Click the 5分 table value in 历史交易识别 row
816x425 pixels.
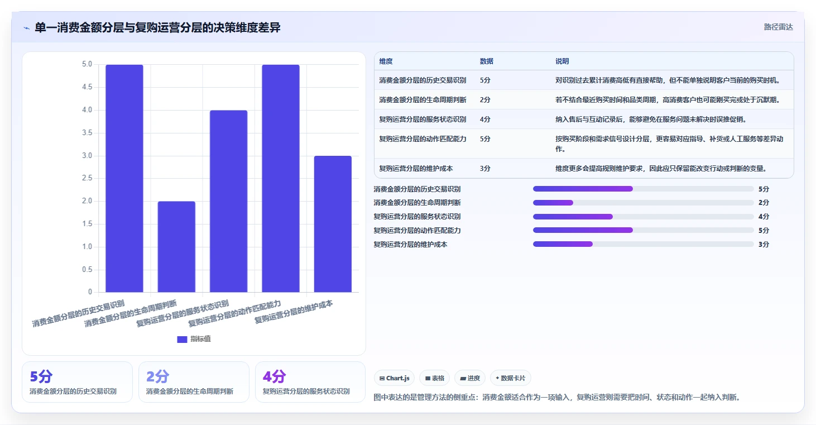pyautogui.click(x=485, y=80)
